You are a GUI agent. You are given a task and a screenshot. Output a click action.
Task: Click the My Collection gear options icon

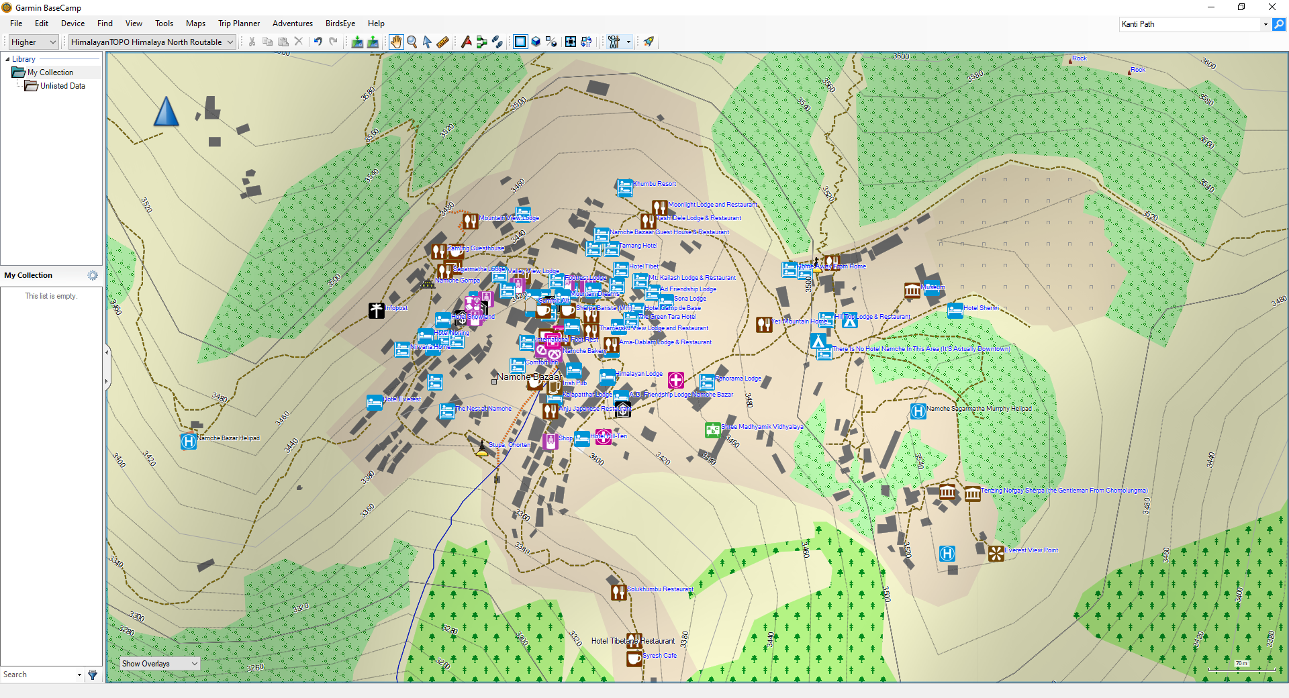point(93,275)
